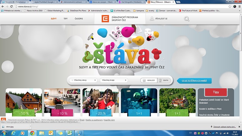Click the user silhouette login icon

(x=152, y=19)
